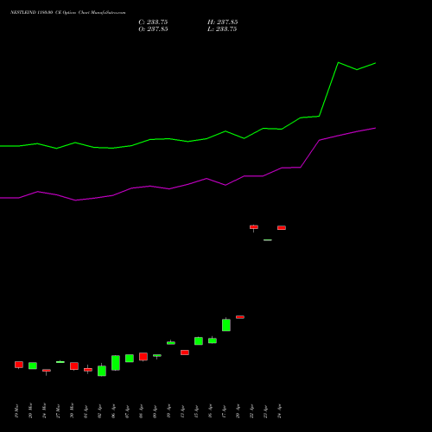Click the 20 Apr date label

point(238,411)
